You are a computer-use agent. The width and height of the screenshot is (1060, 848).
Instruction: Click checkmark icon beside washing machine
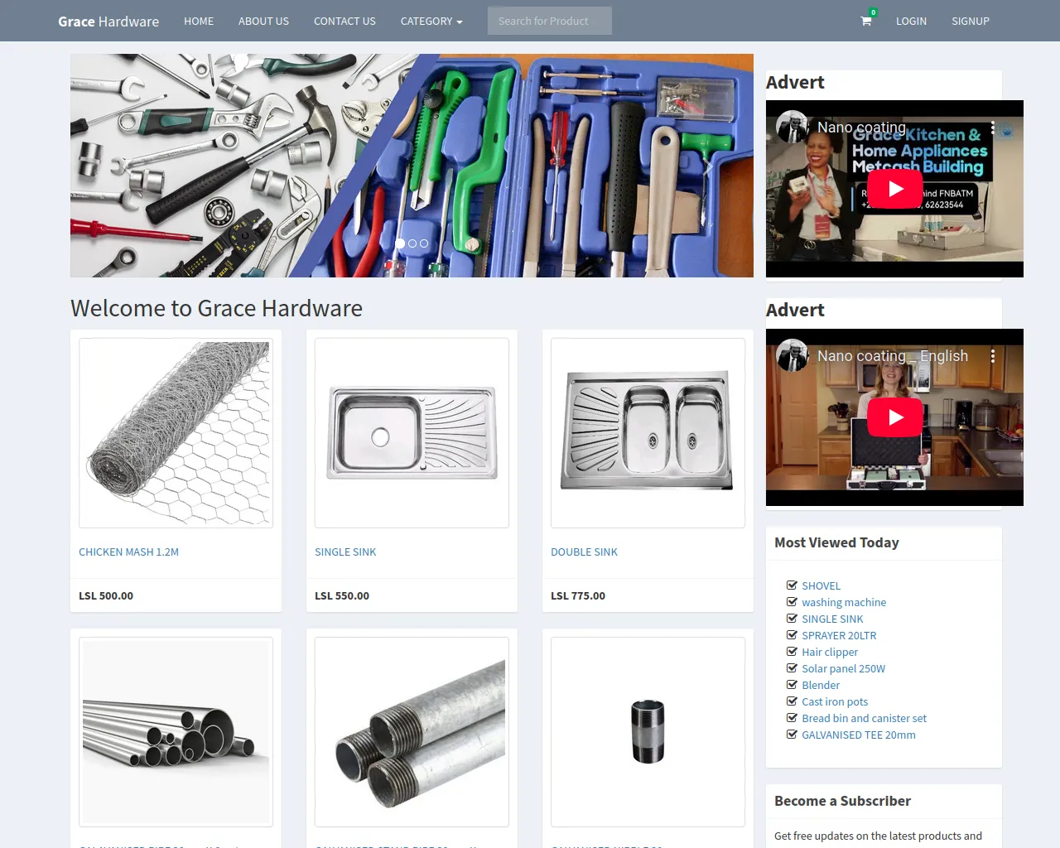tap(792, 602)
